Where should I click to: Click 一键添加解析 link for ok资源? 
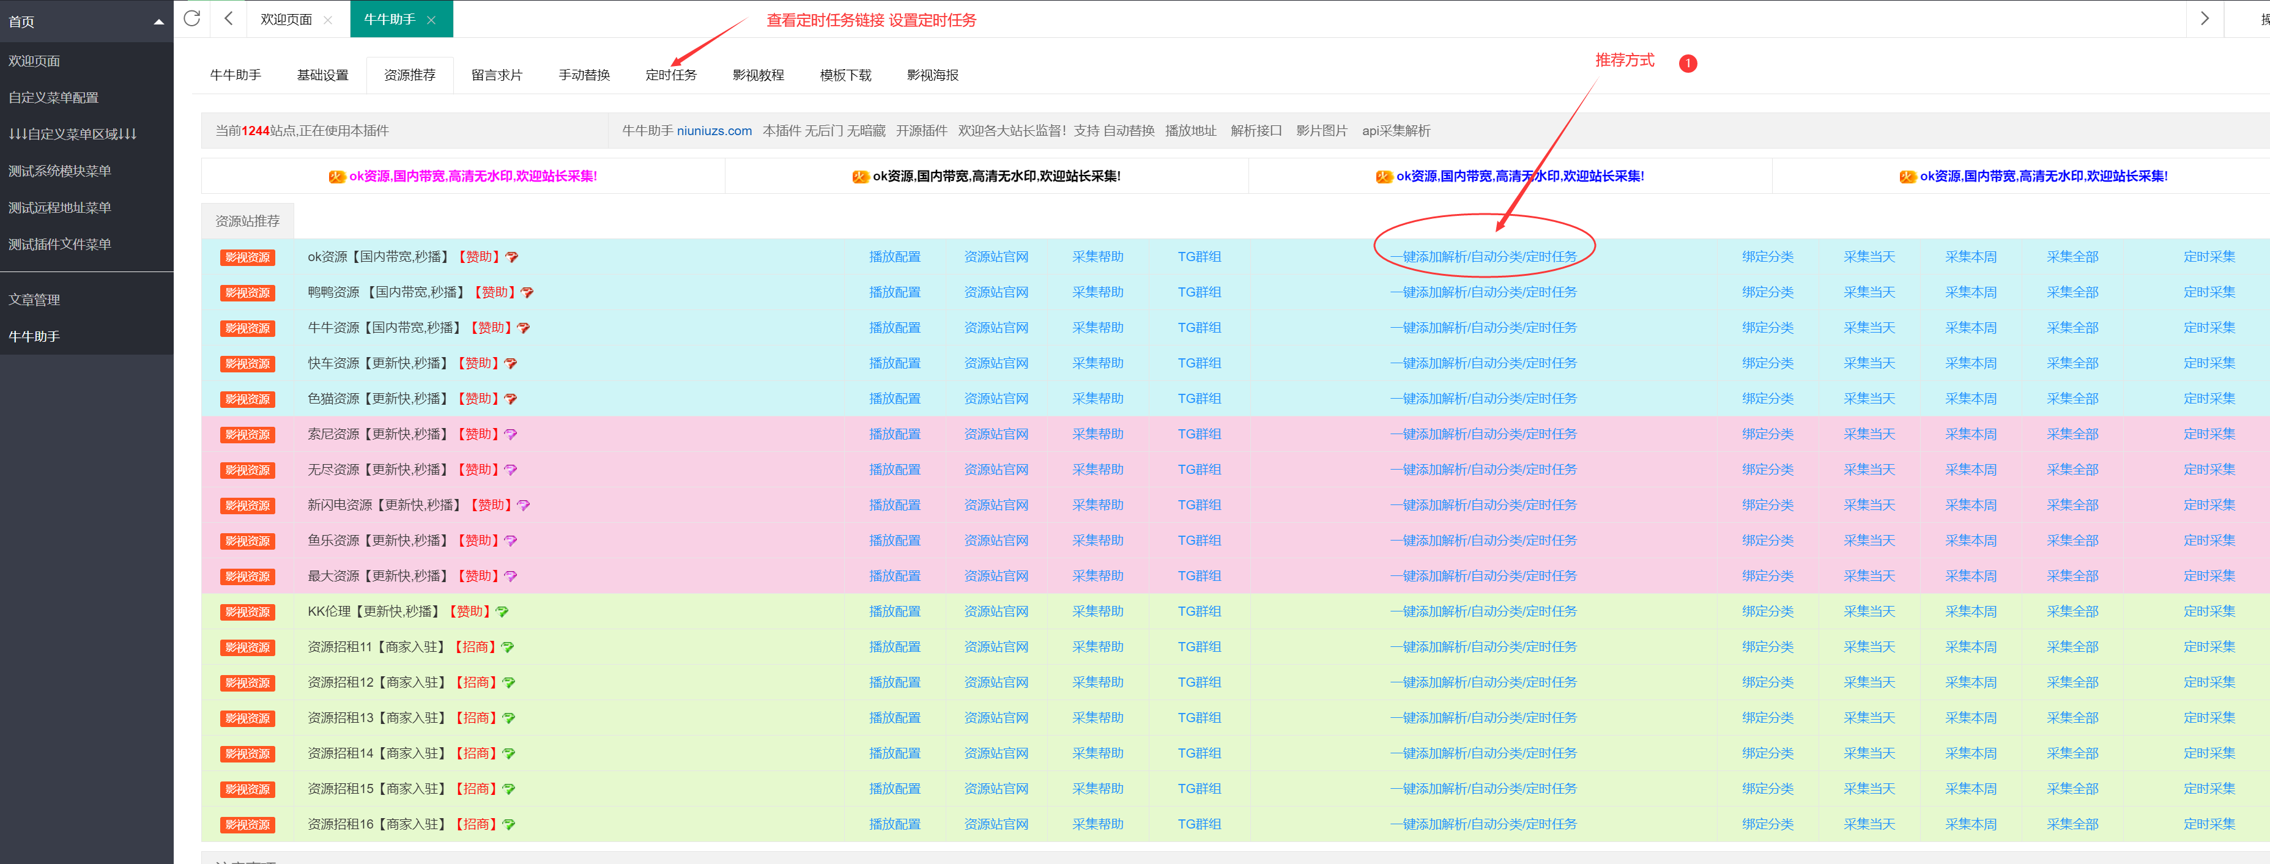[1483, 257]
